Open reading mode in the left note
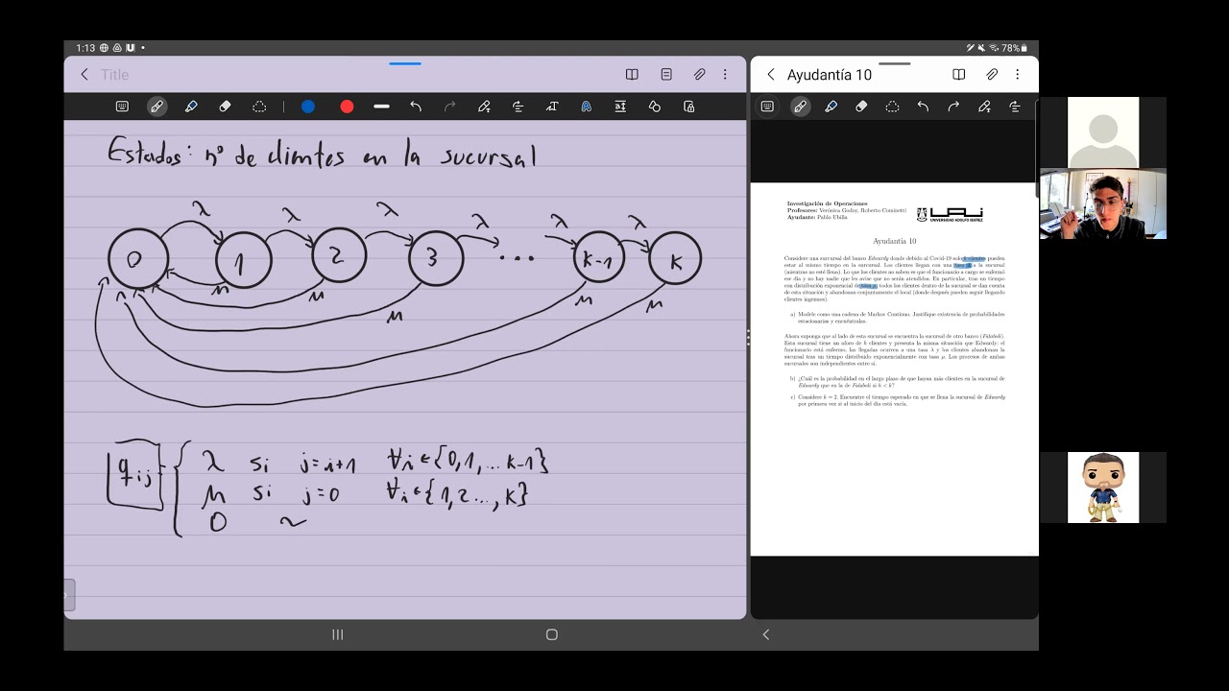The width and height of the screenshot is (1229, 691). point(632,74)
